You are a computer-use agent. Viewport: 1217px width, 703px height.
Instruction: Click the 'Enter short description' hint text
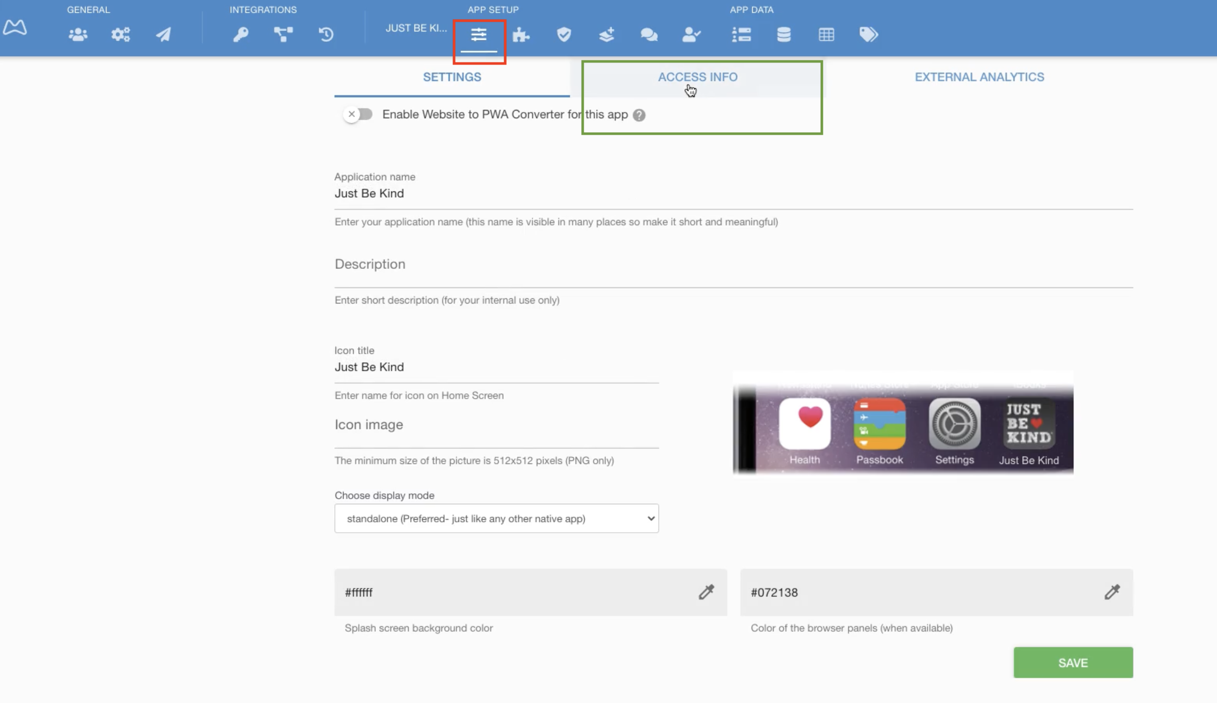(x=447, y=300)
